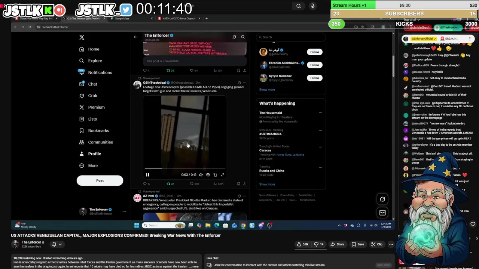Viewport: 479px width, 269px height.
Task: Open AZ Intel profile avatar
Action: point(137,198)
